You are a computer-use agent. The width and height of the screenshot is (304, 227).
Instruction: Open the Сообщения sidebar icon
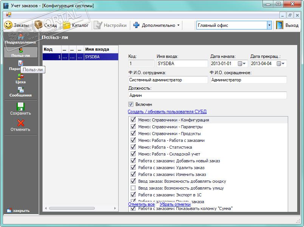coord(20,90)
